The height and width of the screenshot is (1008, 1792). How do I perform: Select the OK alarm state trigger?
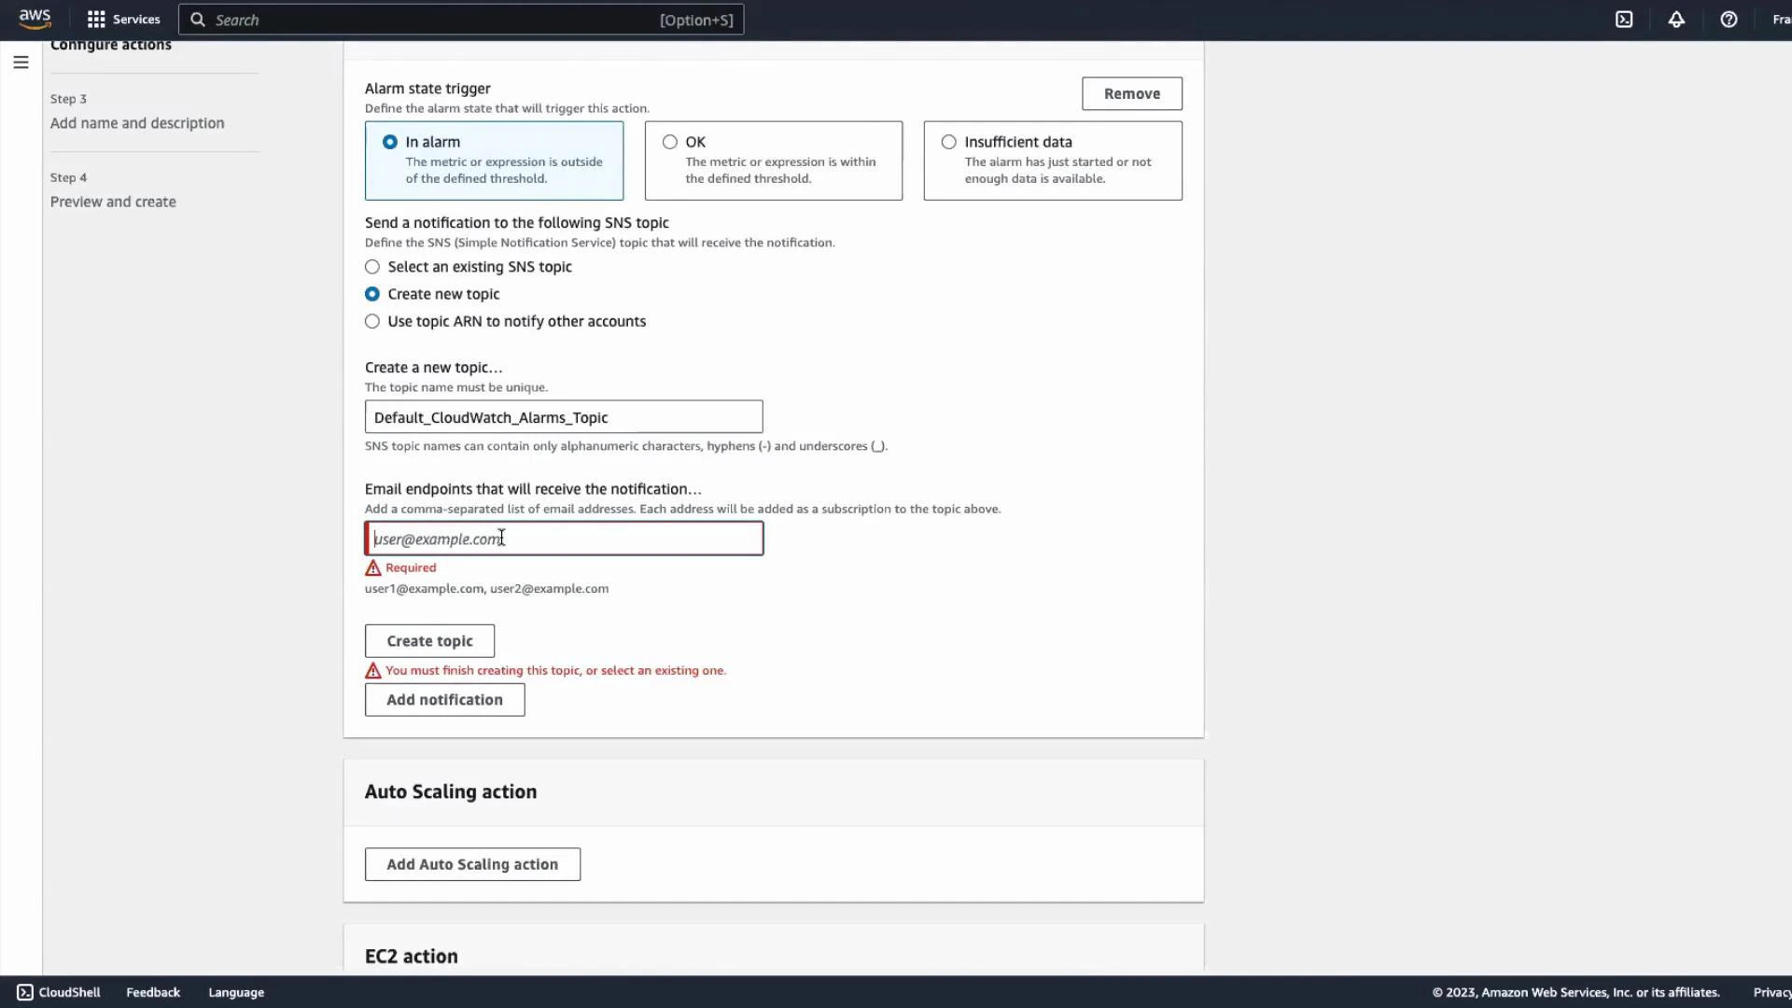(x=670, y=142)
